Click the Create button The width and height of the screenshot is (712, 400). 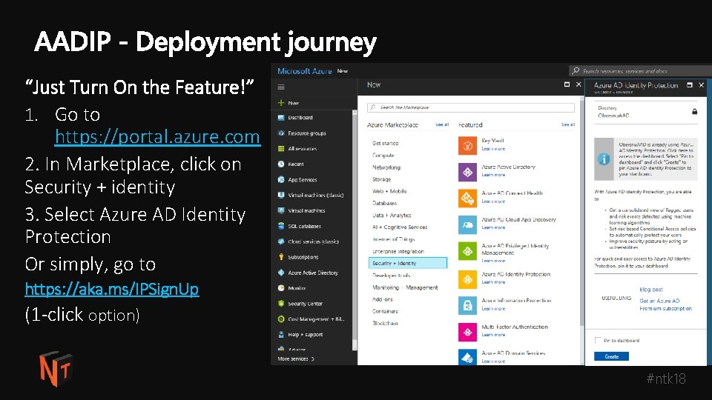coord(611,356)
